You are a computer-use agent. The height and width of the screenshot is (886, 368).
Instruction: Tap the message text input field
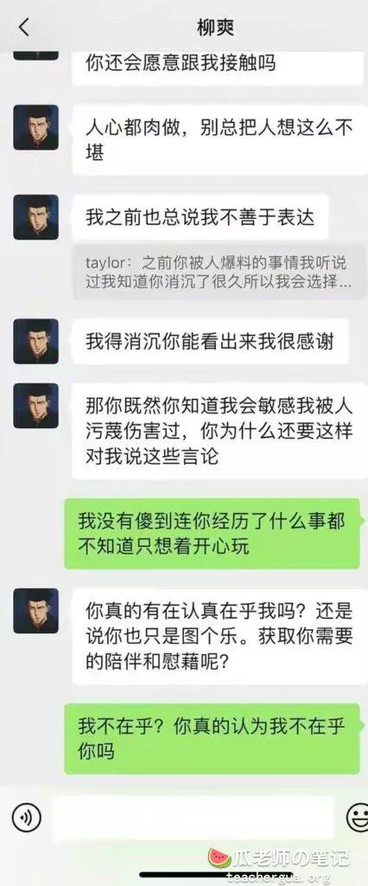[193, 817]
